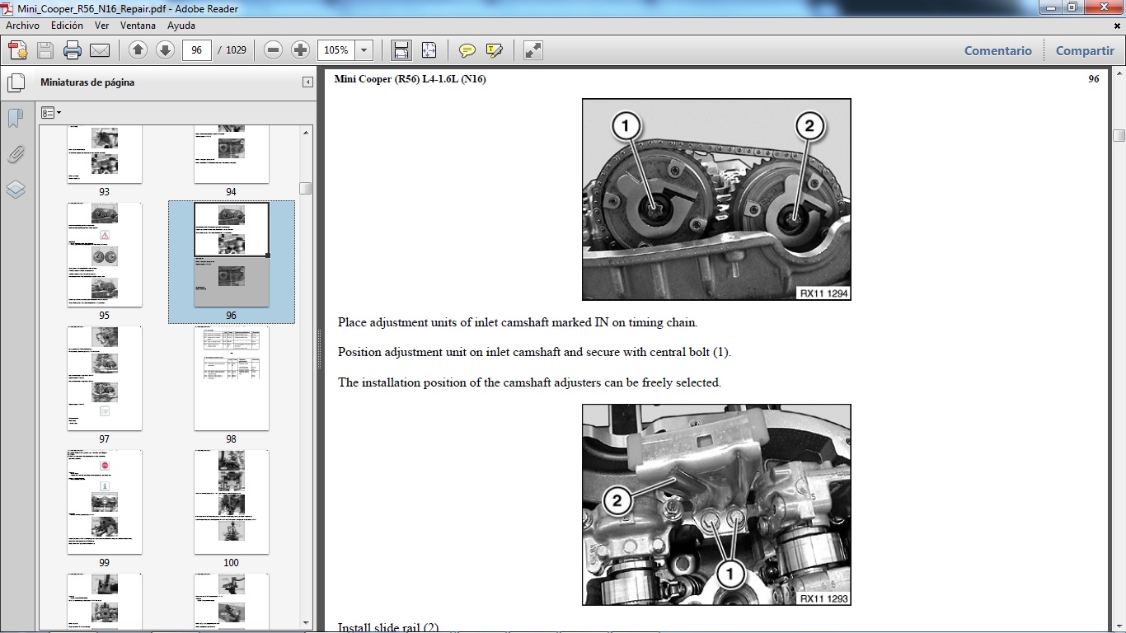Open the Ver menu
Image resolution: width=1126 pixels, height=633 pixels.
point(101,26)
